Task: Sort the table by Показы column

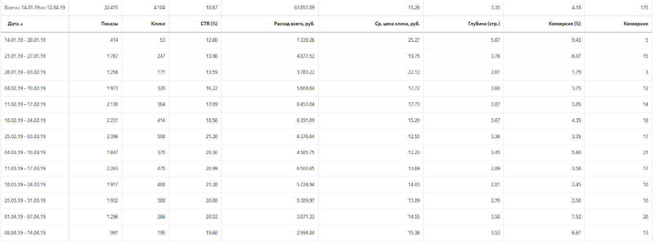Action: (109, 24)
